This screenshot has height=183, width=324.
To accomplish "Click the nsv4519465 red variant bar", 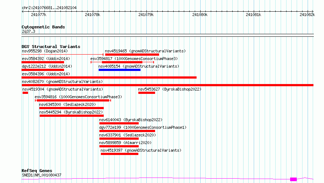I will (x=132, y=55).
